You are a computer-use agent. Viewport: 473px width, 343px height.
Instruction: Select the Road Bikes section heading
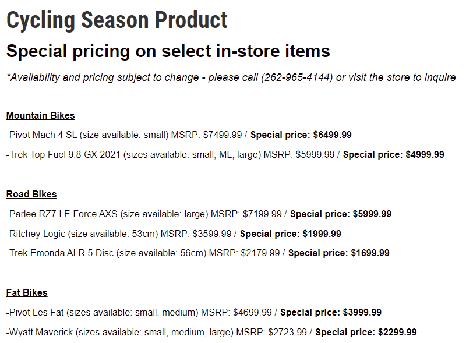pyautogui.click(x=31, y=194)
